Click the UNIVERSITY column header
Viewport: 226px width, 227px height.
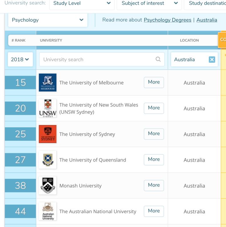51,40
